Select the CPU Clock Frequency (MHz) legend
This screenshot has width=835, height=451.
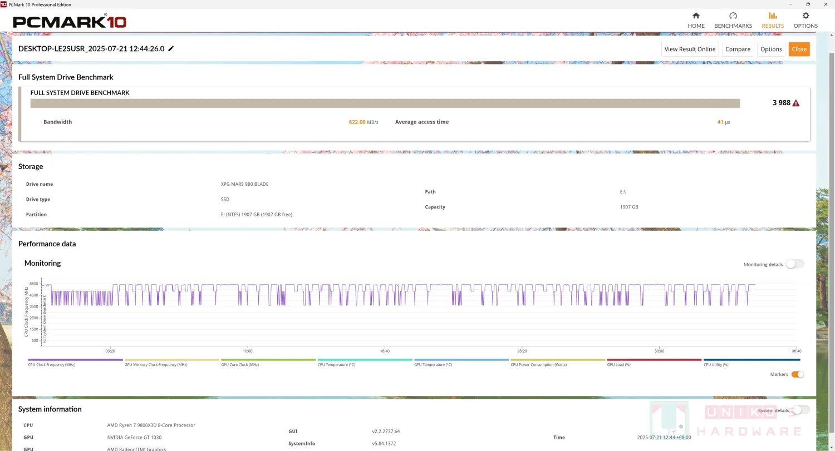click(75, 363)
